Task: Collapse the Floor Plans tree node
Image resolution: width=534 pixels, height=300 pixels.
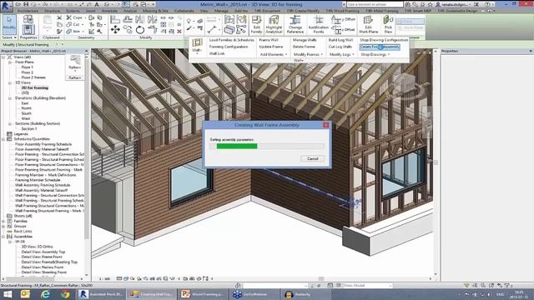Action: (x=10, y=62)
